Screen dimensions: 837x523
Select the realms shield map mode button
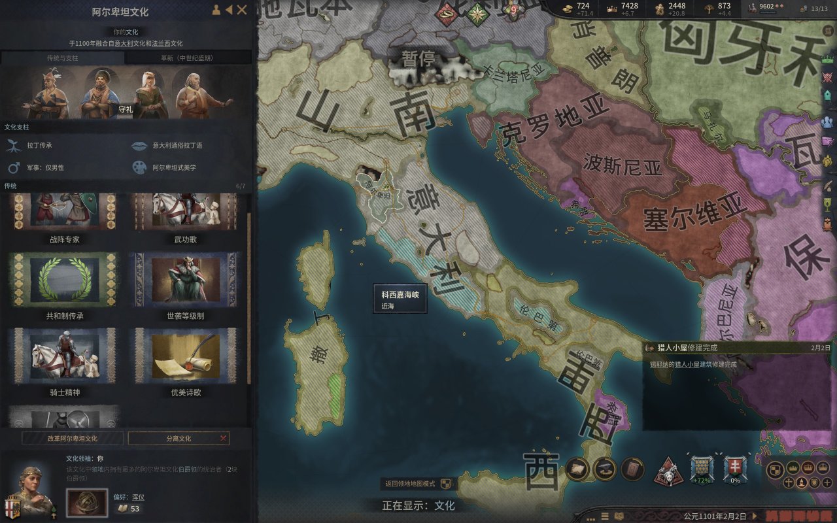tap(776, 469)
